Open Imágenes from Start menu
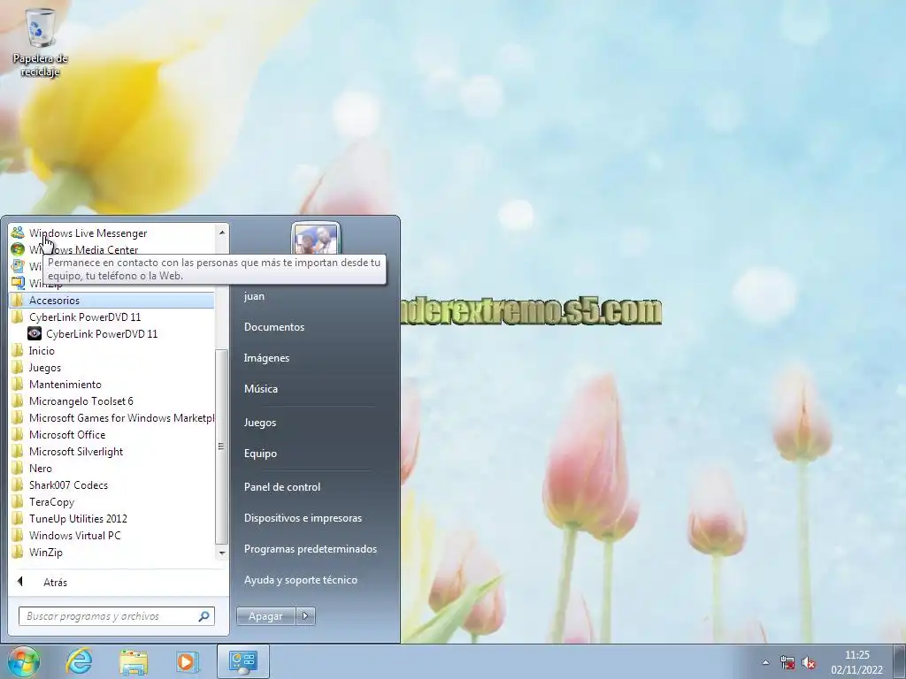The width and height of the screenshot is (906, 679). pos(266,358)
